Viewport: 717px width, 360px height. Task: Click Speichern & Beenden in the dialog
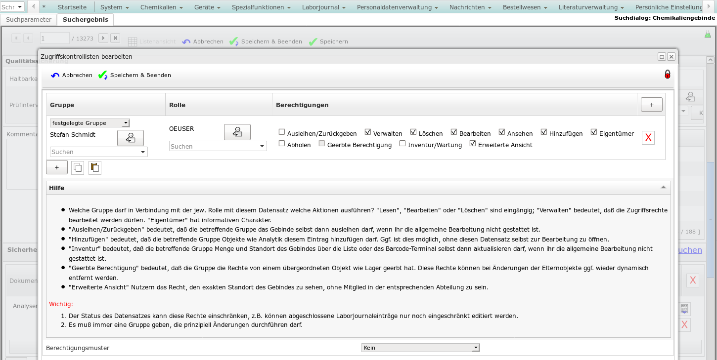[135, 76]
